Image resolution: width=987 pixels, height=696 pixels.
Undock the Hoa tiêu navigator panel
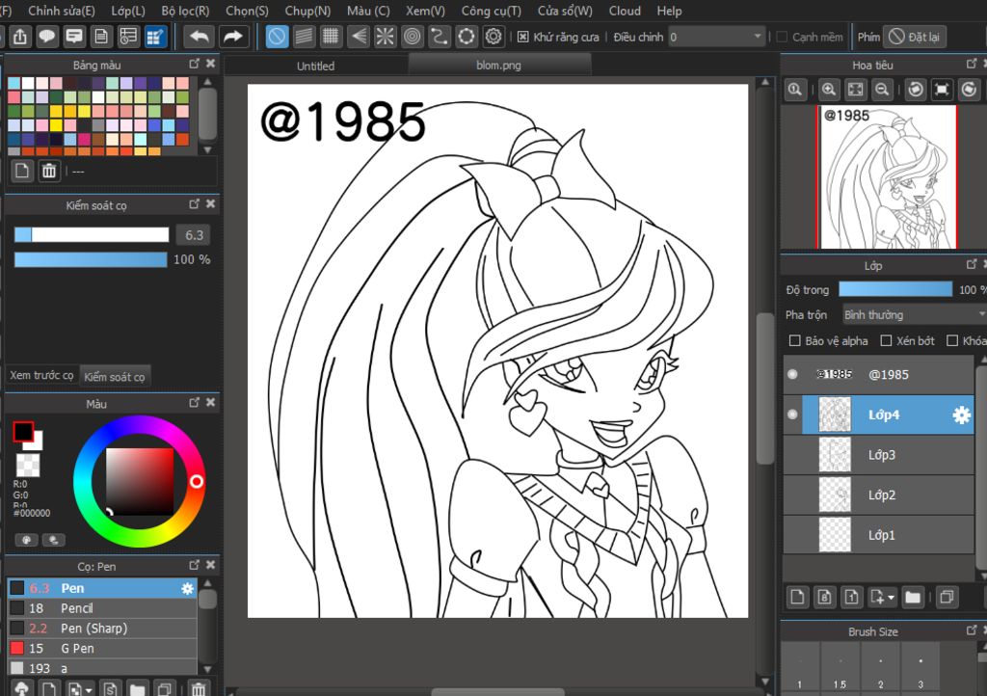click(x=972, y=64)
